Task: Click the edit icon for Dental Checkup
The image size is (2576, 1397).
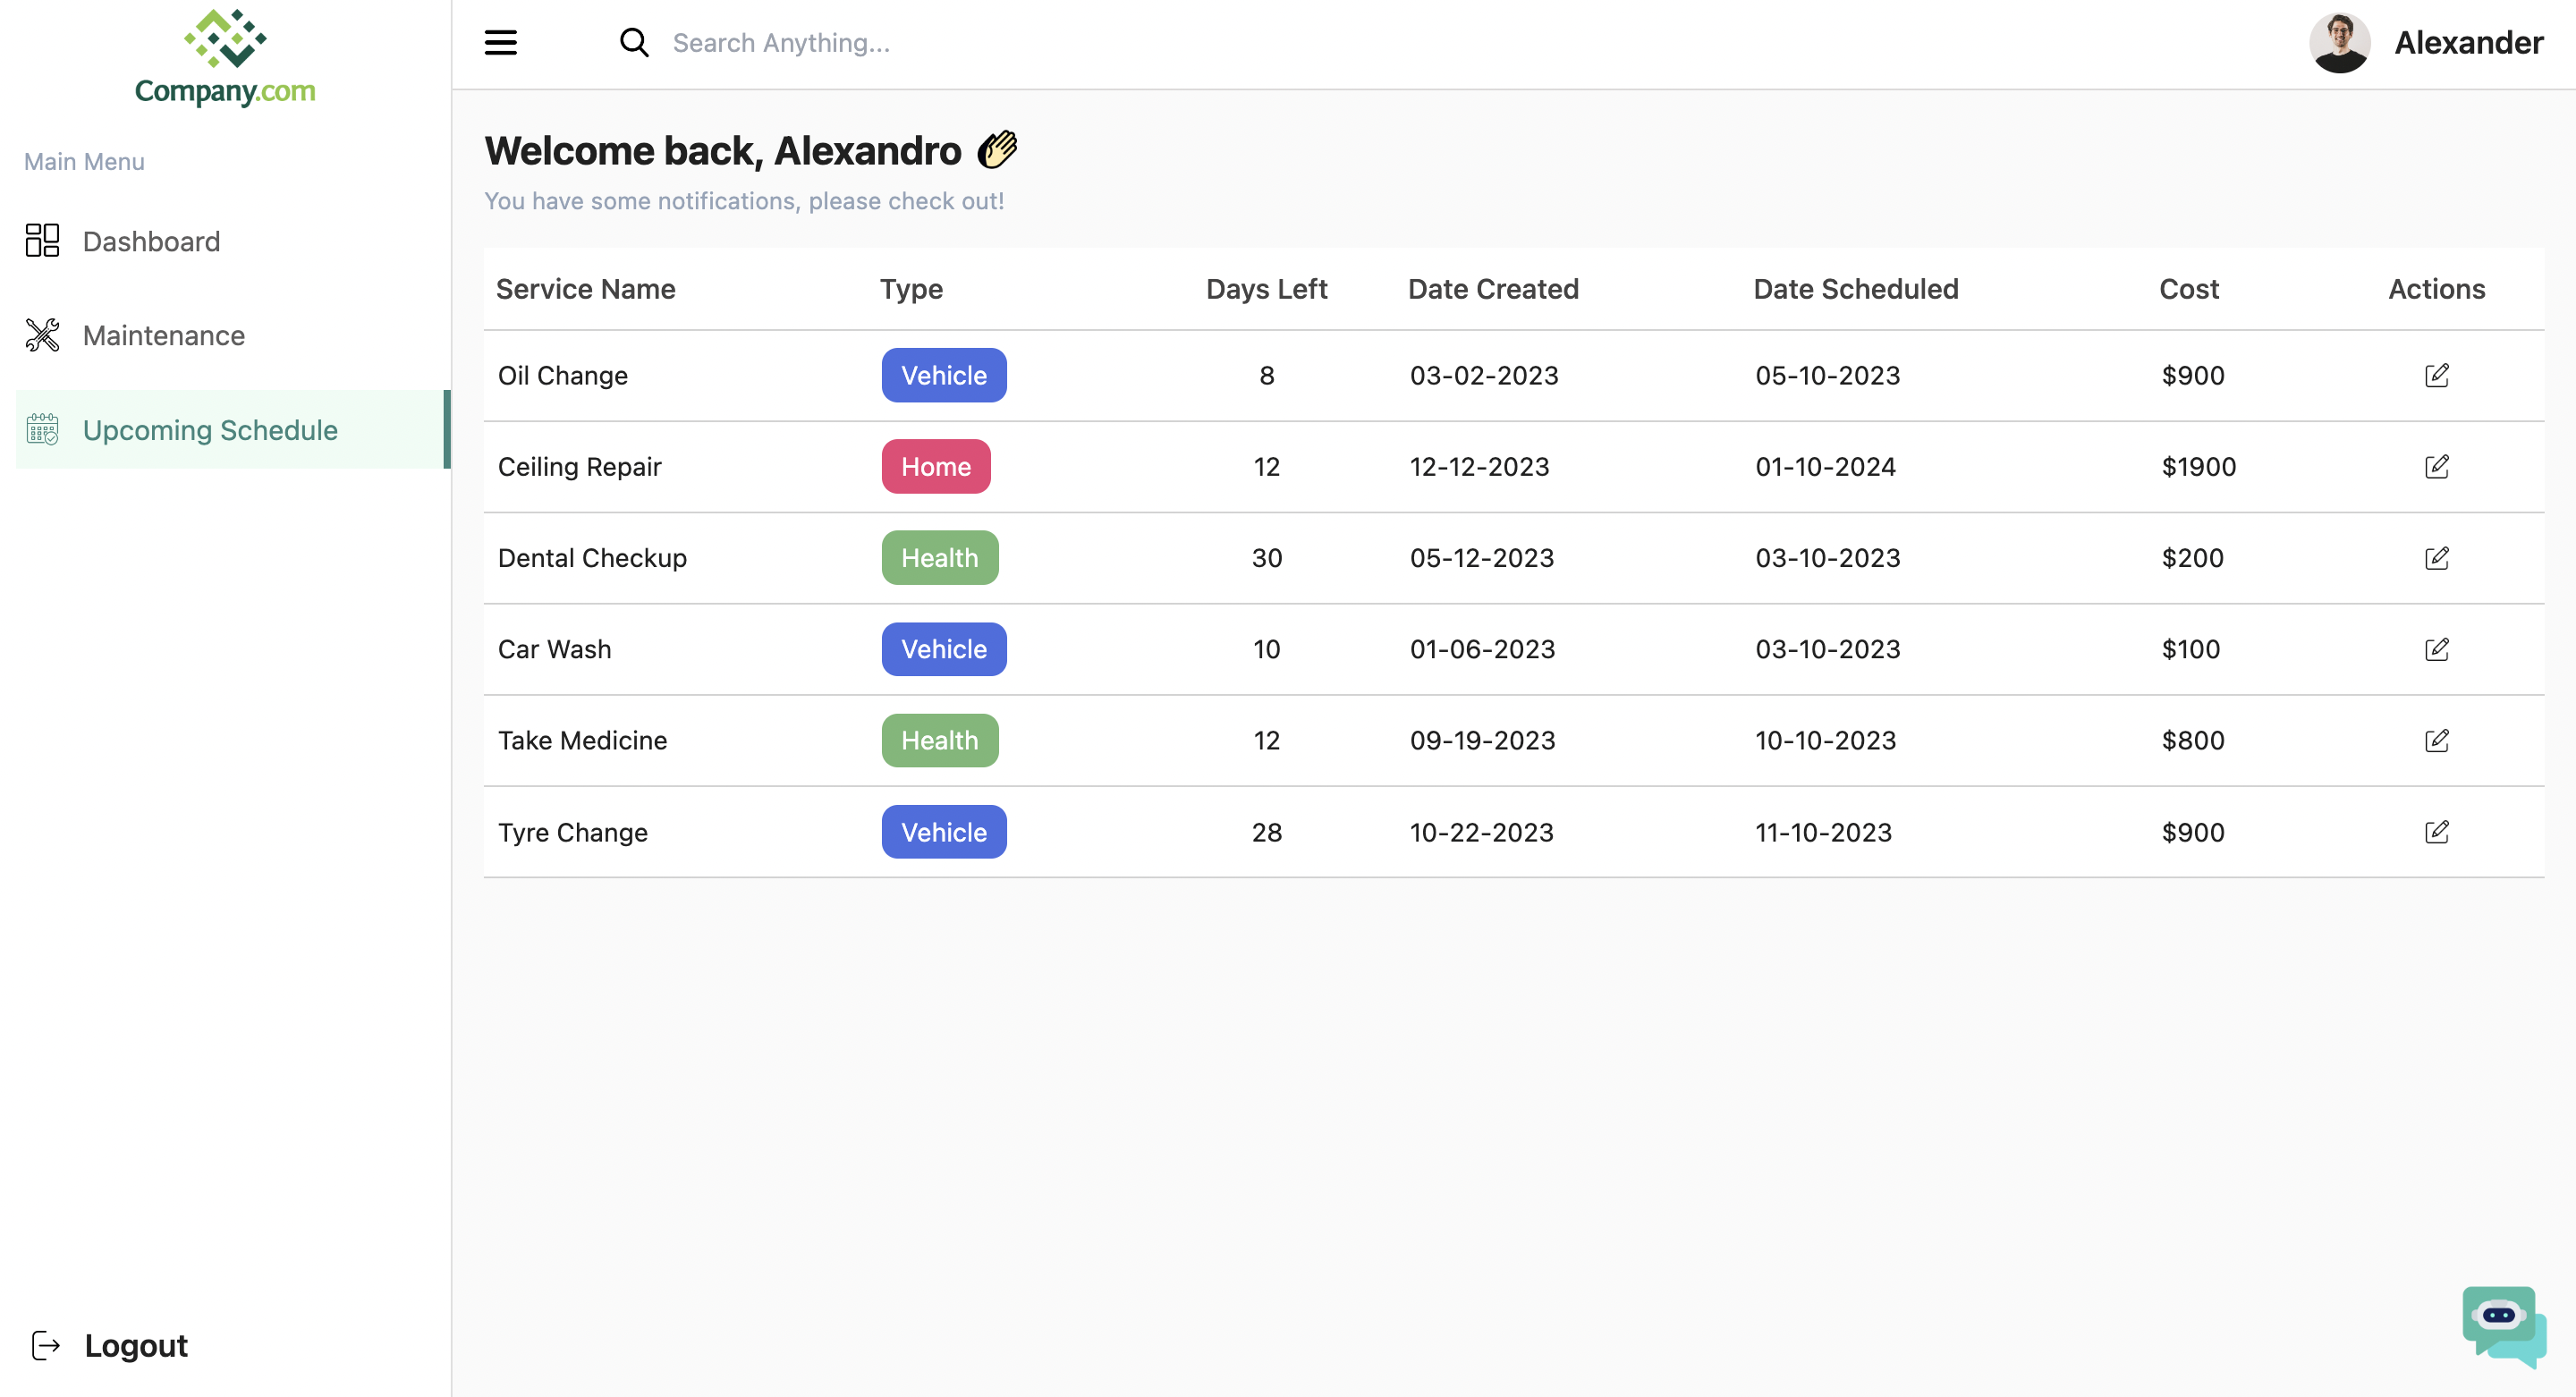Action: click(2437, 558)
